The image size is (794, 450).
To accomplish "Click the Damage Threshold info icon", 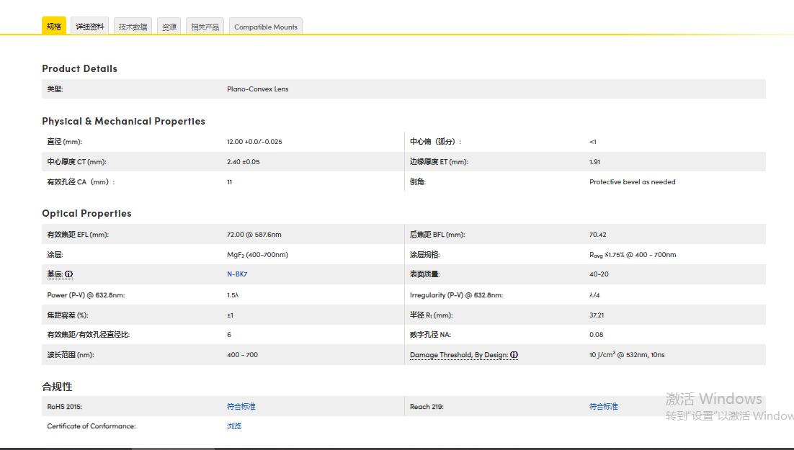I will point(514,355).
